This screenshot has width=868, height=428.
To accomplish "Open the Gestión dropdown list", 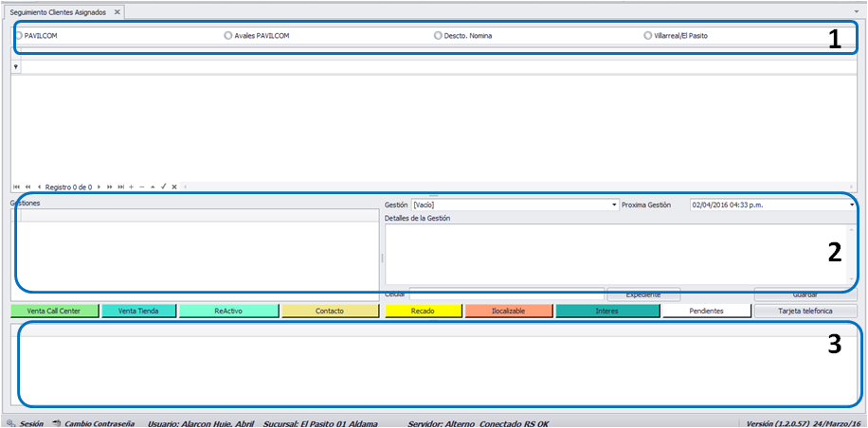I will (614, 205).
